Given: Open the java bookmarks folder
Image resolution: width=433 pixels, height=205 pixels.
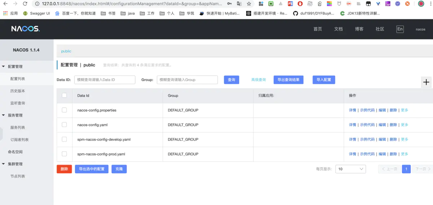Looking at the screenshot, I should coord(128,13).
